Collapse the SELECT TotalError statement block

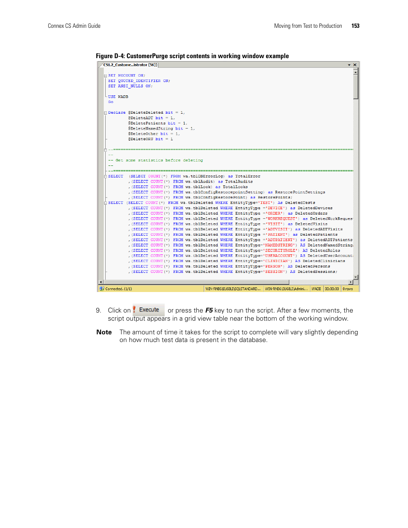tap(105, 177)
